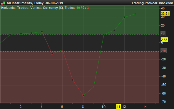Viewport: 174px width, 109px height.
Task: Click the 2 label on horizontal axis
Action: pos(21,107)
